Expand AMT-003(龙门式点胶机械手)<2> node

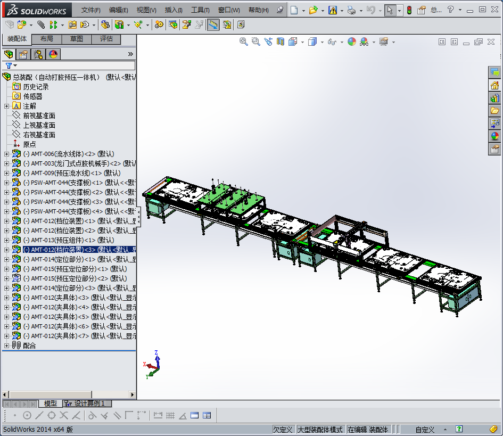(6, 163)
